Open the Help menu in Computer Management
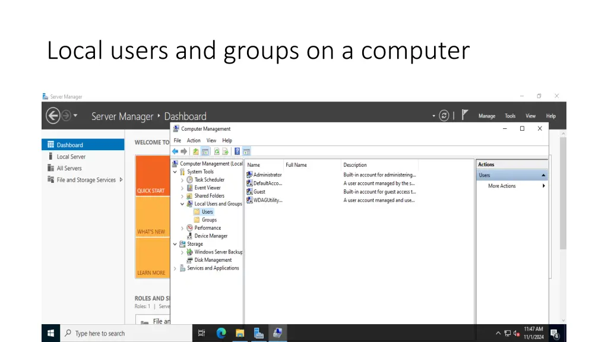Viewport: 608px width, 342px height. (x=227, y=140)
